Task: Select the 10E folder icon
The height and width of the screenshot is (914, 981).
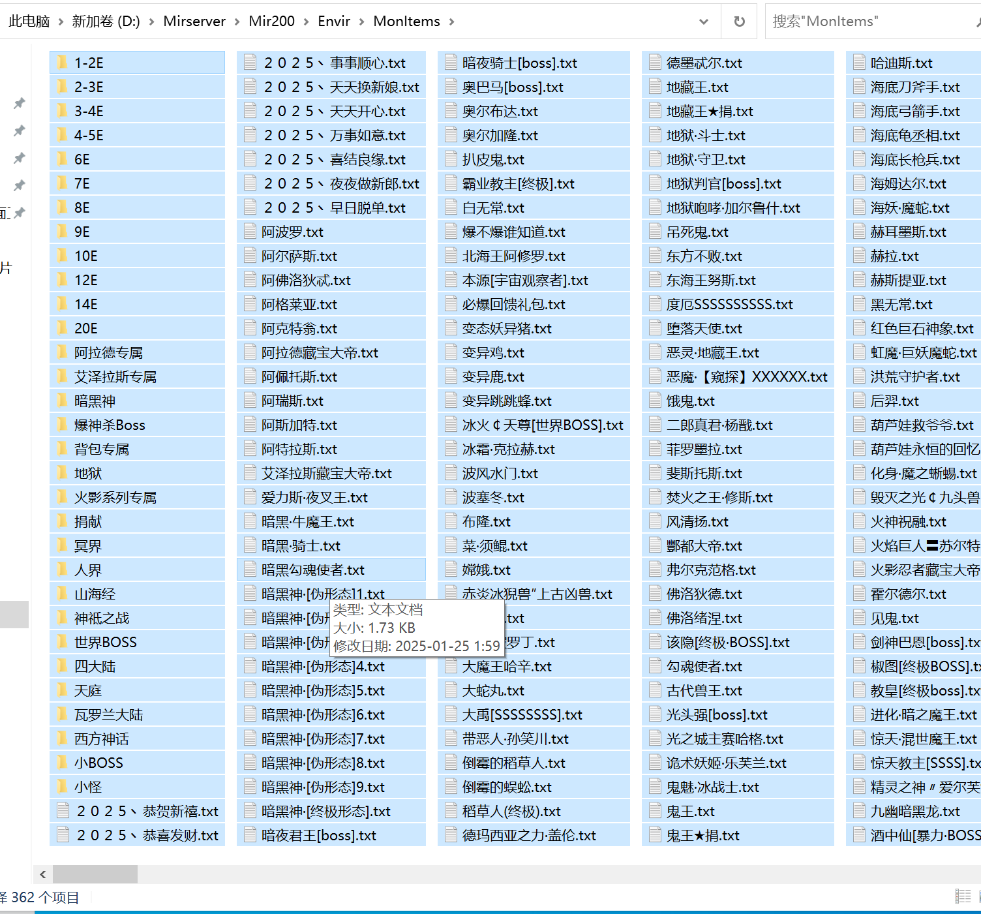Action: [63, 255]
